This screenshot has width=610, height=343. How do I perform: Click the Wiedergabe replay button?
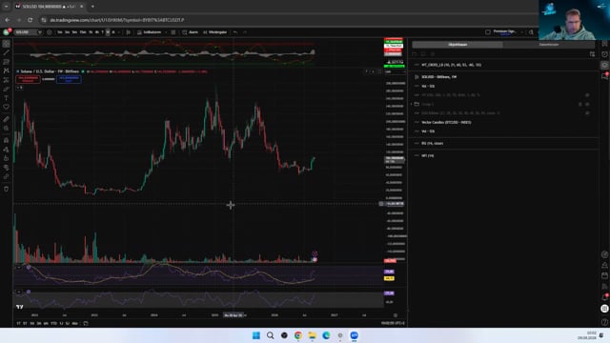214,32
